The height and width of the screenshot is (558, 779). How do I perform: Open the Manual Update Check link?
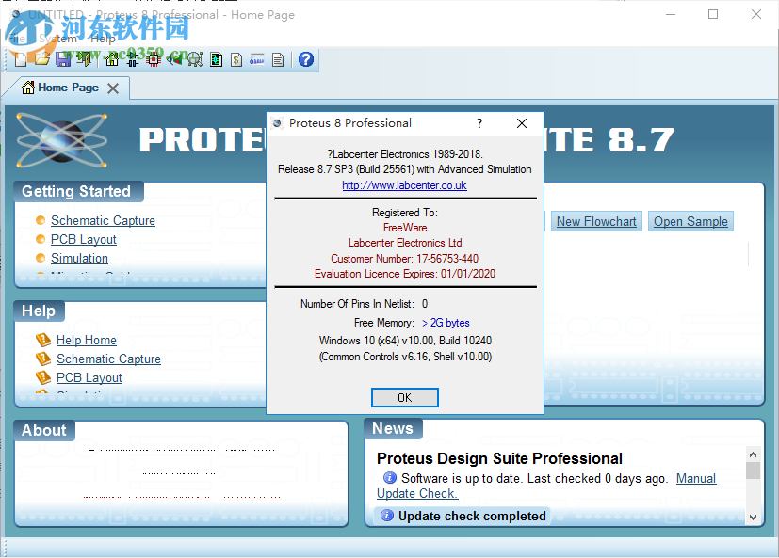(x=695, y=478)
